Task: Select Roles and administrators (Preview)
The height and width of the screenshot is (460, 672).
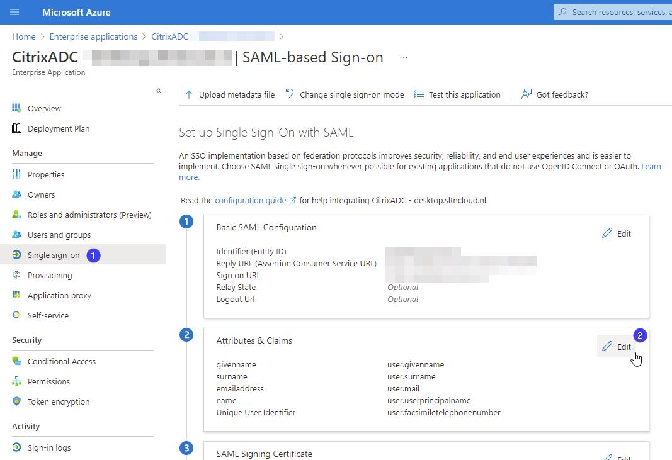Action: [x=89, y=215]
